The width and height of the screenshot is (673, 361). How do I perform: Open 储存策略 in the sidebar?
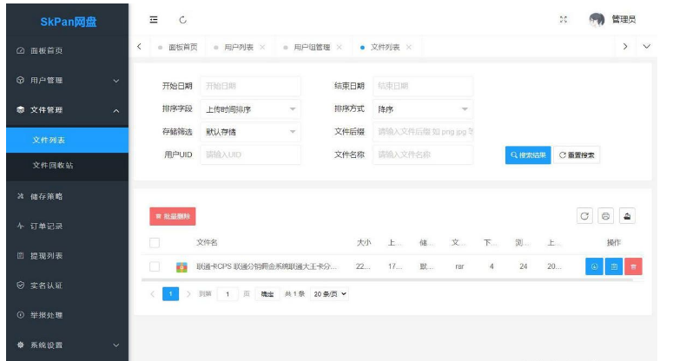(67, 196)
